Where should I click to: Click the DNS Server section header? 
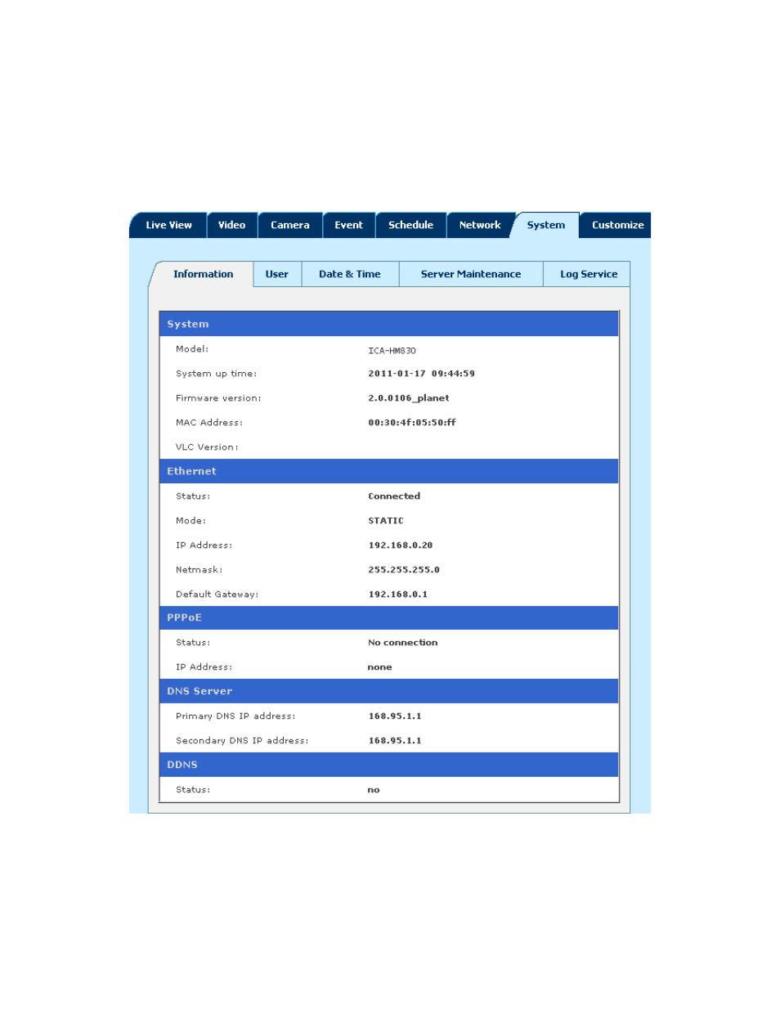tap(388, 691)
